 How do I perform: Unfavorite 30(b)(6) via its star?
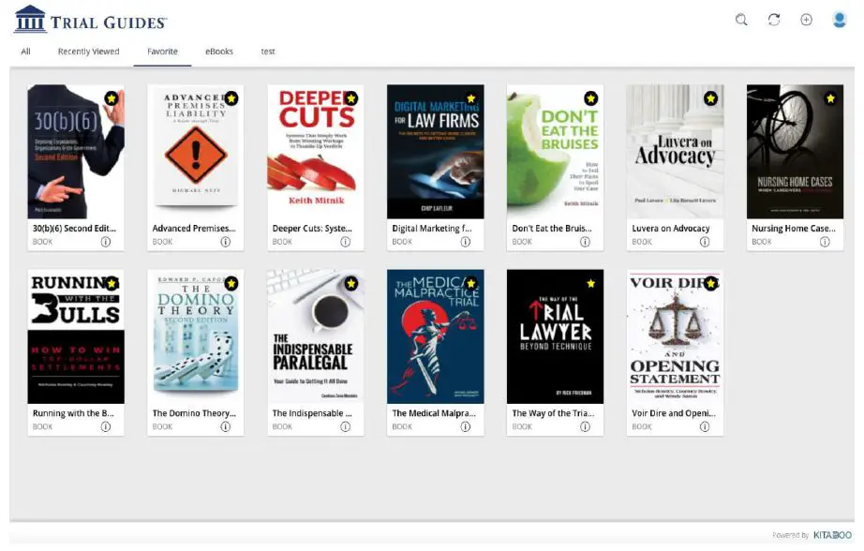pyautogui.click(x=112, y=98)
